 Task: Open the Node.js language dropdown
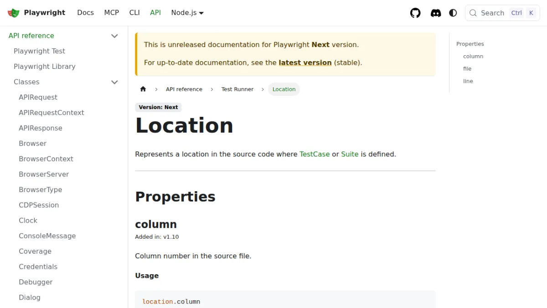point(187,13)
